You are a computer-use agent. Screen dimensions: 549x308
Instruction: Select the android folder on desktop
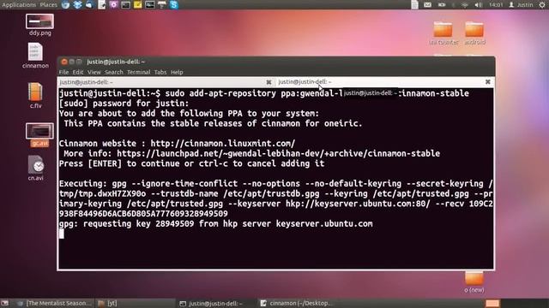click(x=474, y=33)
